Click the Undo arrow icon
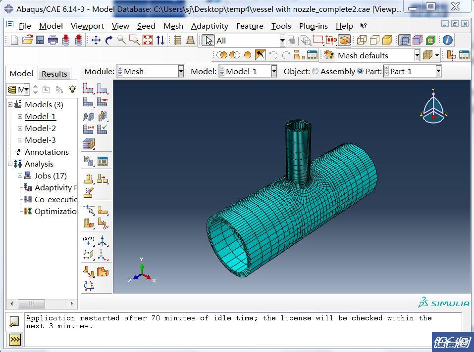Screen dimensions: 474x352 (273, 55)
